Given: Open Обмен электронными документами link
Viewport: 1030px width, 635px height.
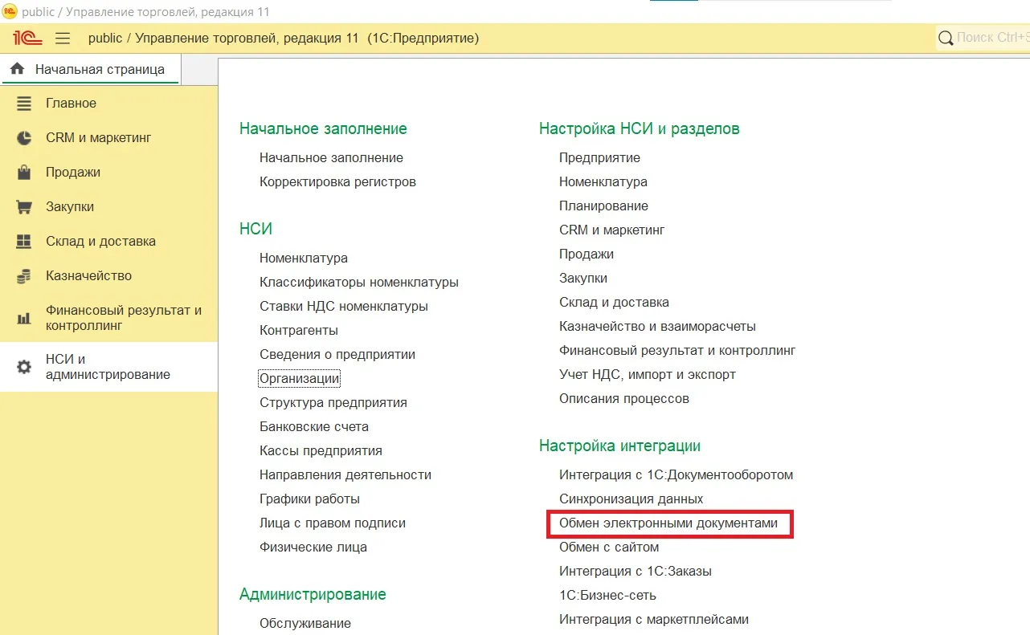Looking at the screenshot, I should click(668, 523).
